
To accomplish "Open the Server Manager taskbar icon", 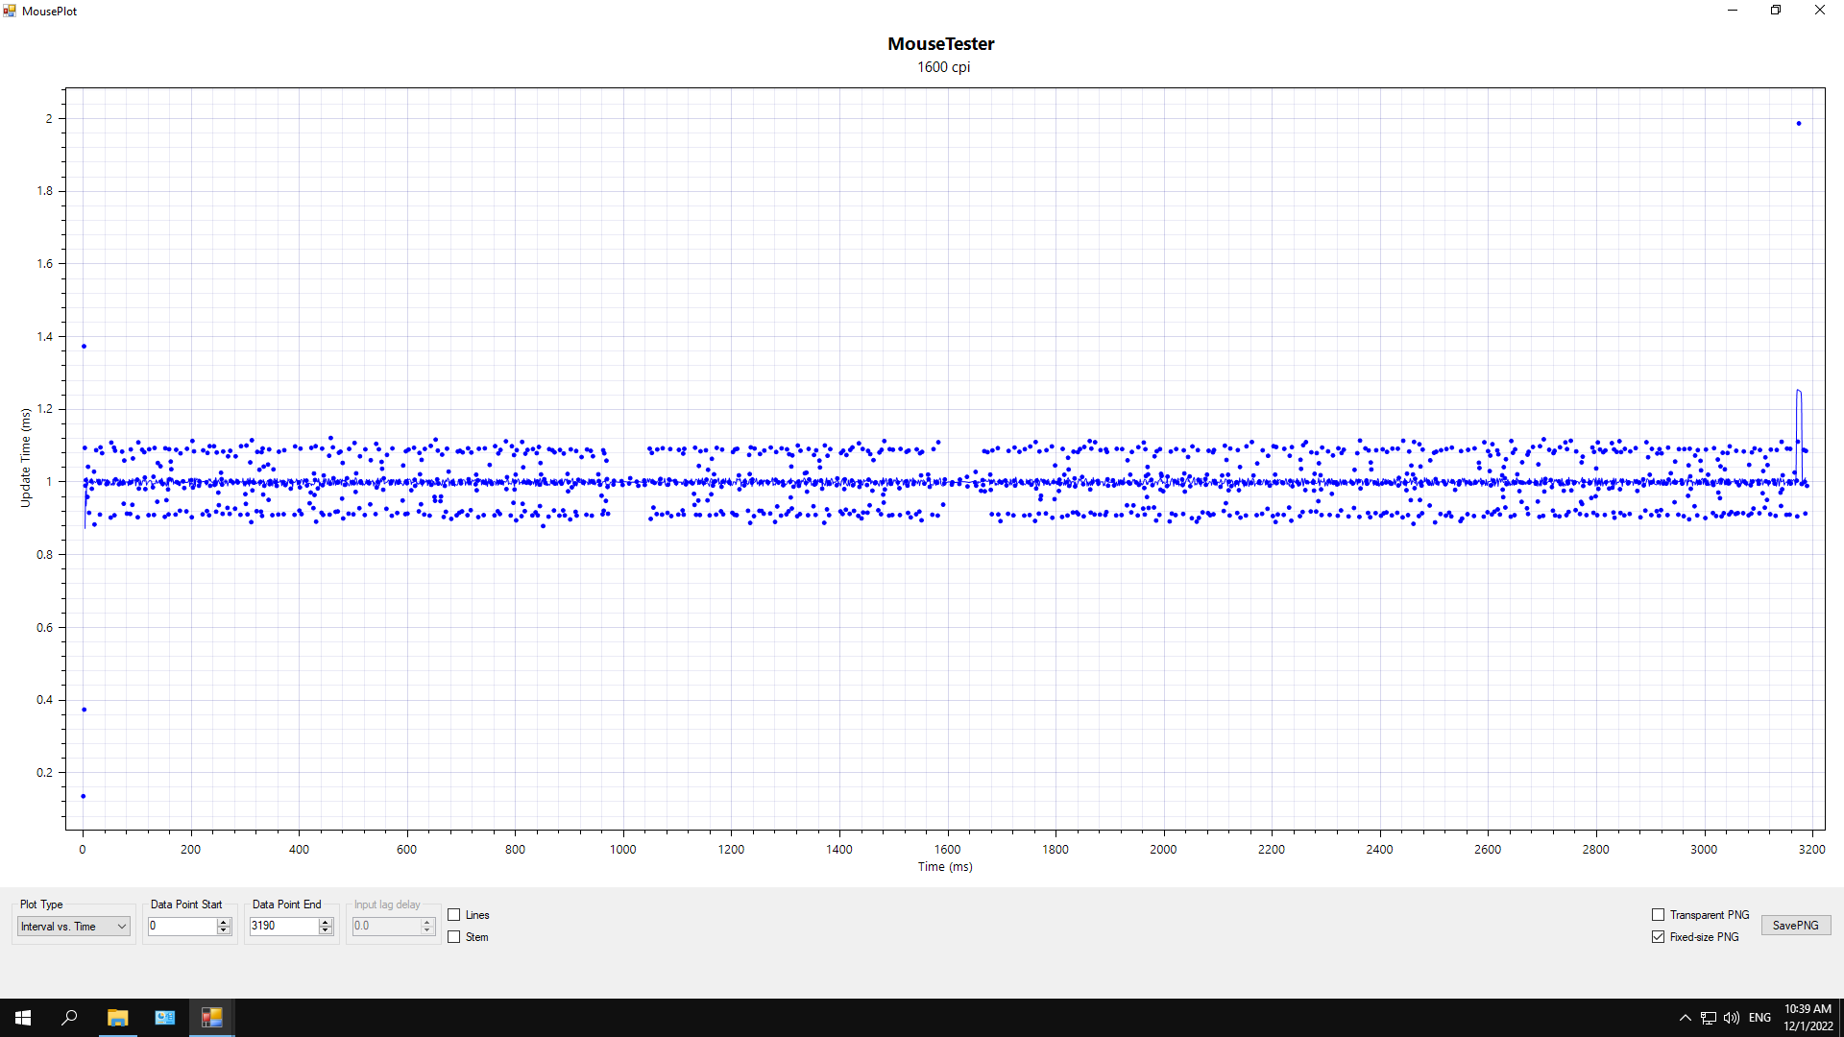I will tap(164, 1018).
